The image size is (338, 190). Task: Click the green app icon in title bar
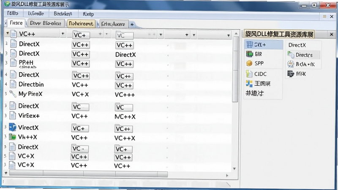[7, 4]
